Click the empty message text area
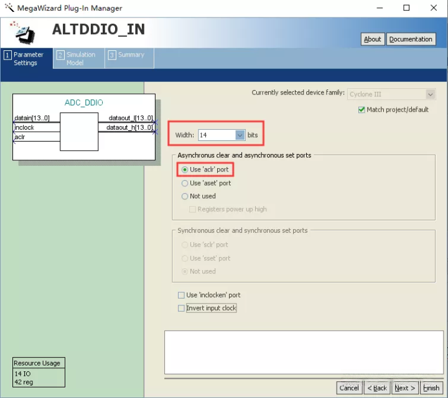This screenshot has width=448, height=398. tap(304, 353)
